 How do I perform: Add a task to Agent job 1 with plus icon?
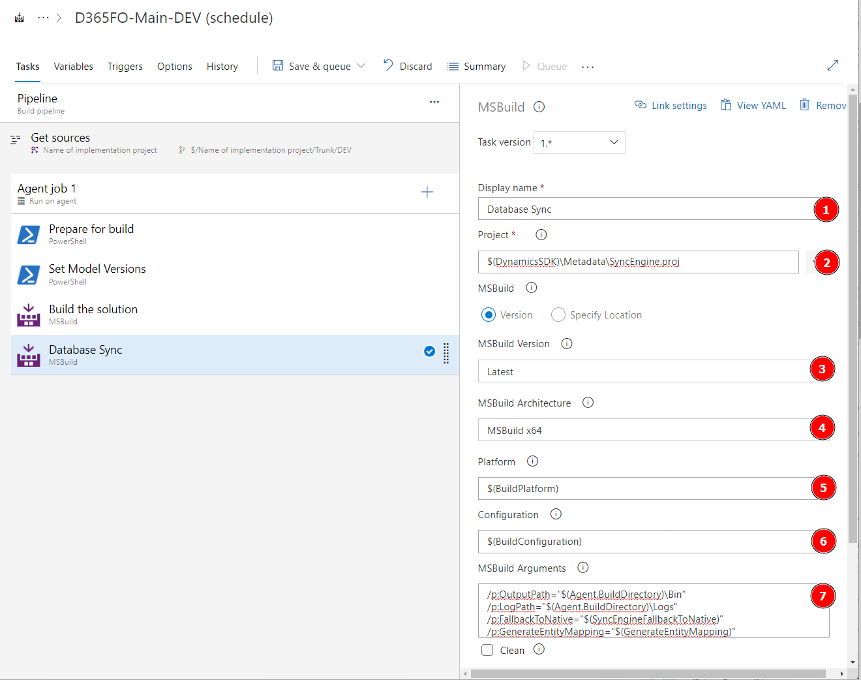tap(427, 192)
